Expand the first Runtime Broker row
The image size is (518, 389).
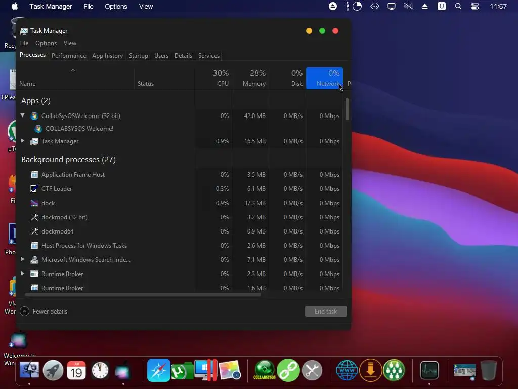click(x=22, y=274)
